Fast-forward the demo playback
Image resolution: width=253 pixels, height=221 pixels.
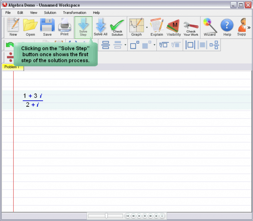150,216
